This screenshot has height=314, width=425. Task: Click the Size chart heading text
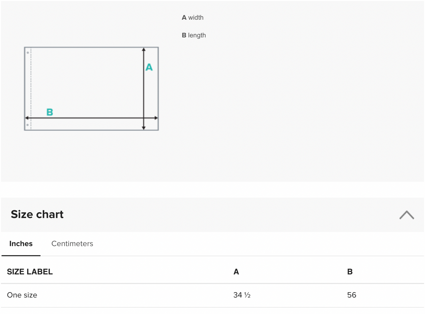pos(37,214)
